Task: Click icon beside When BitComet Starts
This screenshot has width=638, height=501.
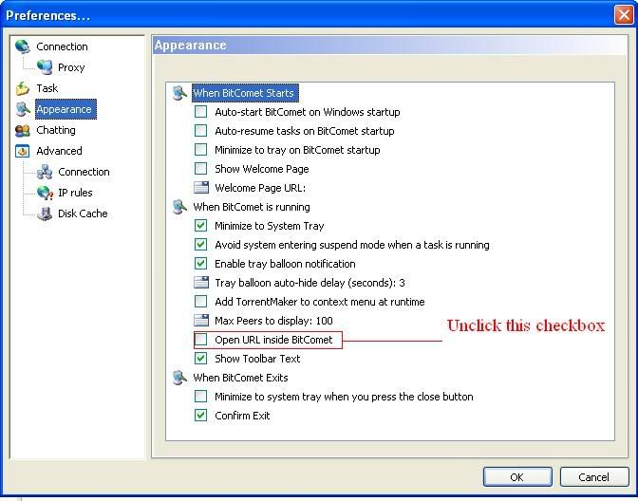Action: (x=179, y=93)
